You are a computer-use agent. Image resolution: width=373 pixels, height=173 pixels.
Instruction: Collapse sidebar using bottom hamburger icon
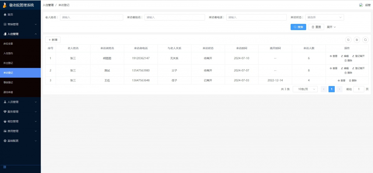tap(5, 167)
